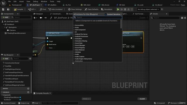Viewport: 187px width, 105px height.
Task: Open the HandleLookInput function
Action: coord(12,79)
